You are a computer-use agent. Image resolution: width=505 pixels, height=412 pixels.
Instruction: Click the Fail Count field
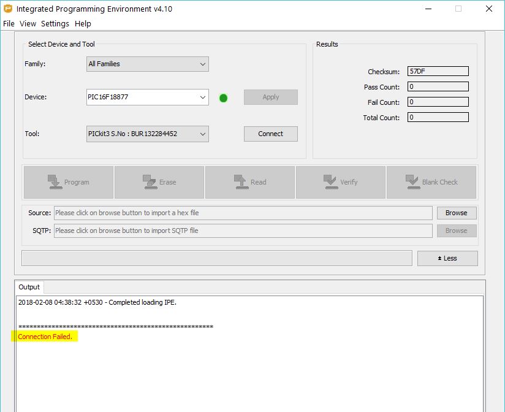[x=438, y=102]
